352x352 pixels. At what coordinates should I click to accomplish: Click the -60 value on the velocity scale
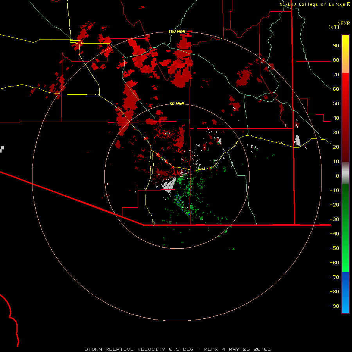[x=334, y=263]
